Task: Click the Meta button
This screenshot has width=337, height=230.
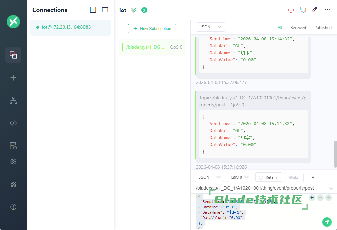Action: [x=294, y=177]
